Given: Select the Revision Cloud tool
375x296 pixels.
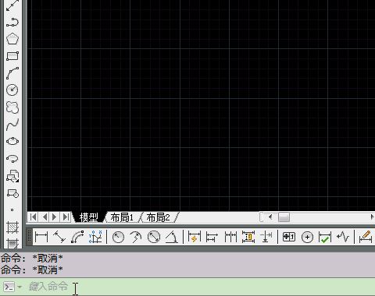Looking at the screenshot, I should click(x=12, y=107).
